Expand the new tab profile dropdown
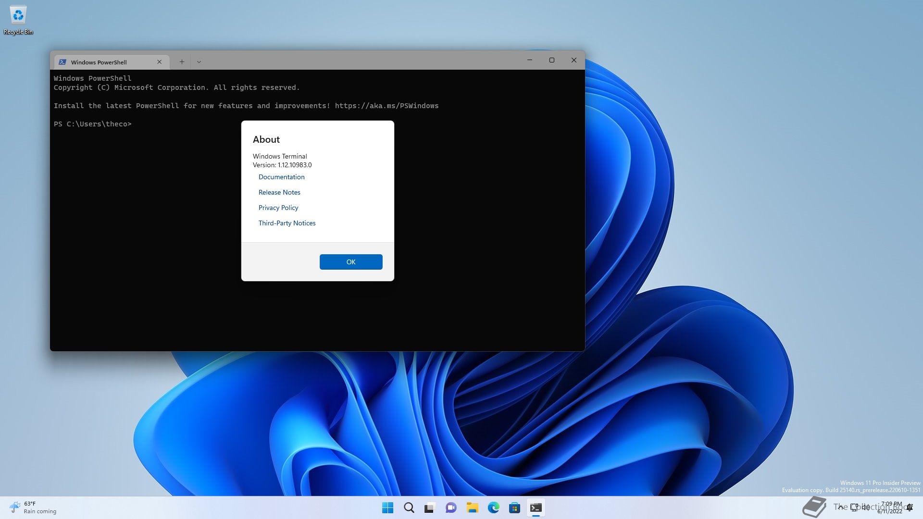The width and height of the screenshot is (923, 519). pyautogui.click(x=199, y=62)
